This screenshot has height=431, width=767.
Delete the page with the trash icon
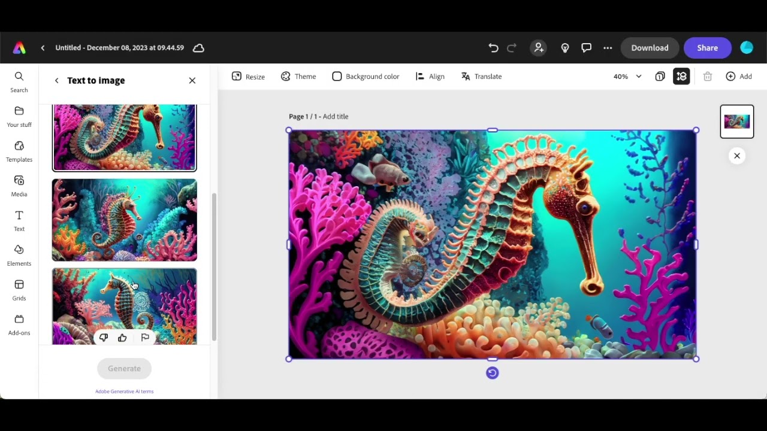(708, 77)
